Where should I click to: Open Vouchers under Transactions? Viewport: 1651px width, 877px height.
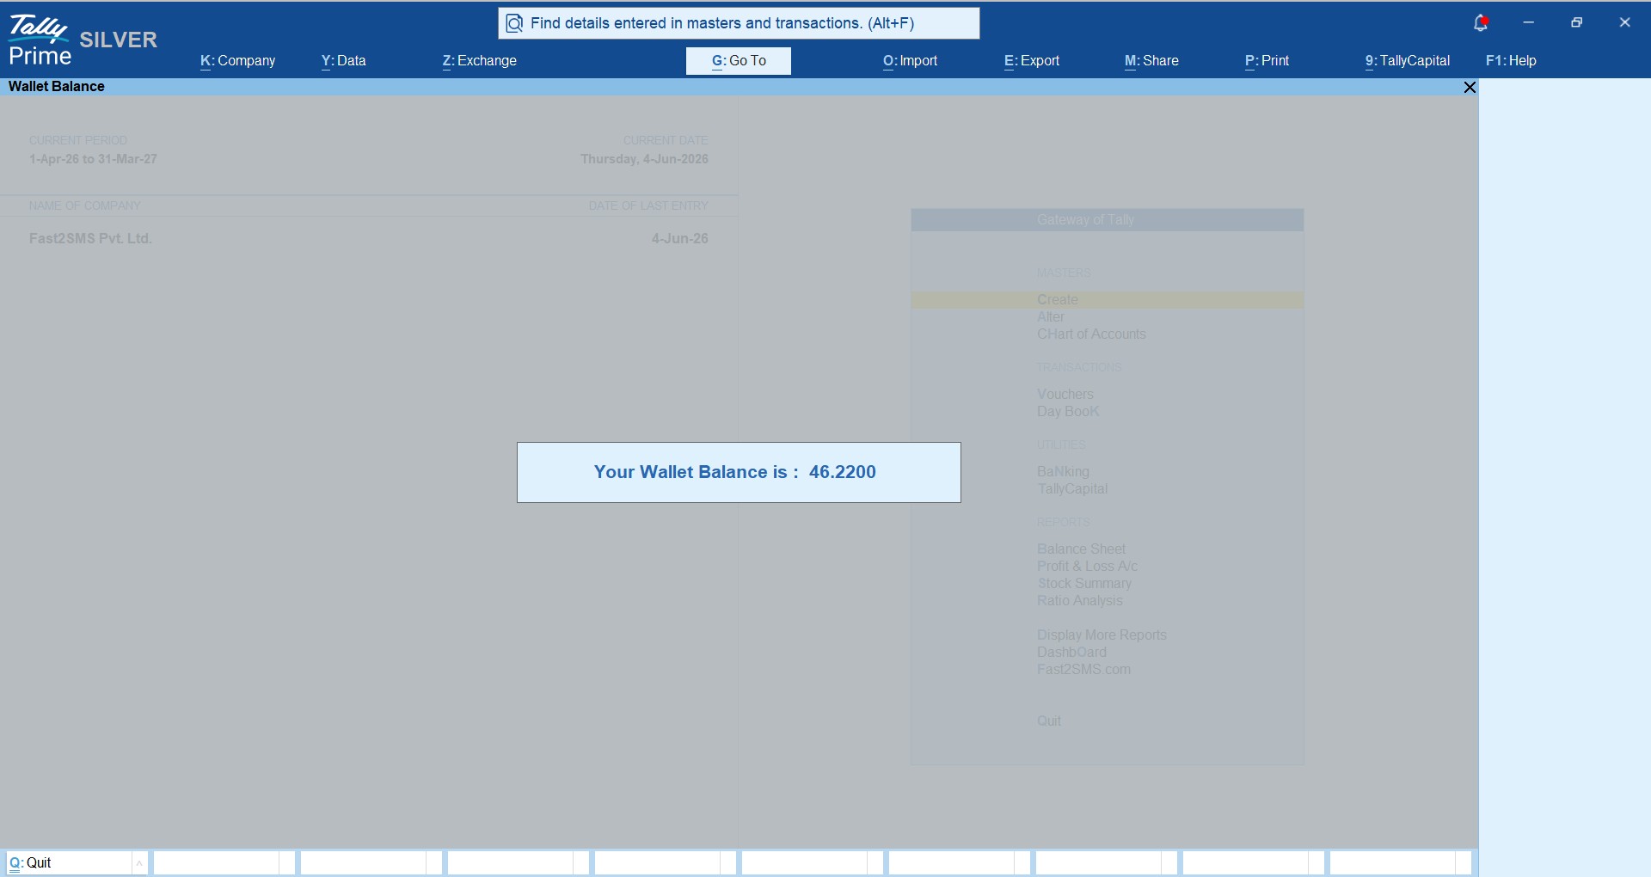coord(1065,395)
